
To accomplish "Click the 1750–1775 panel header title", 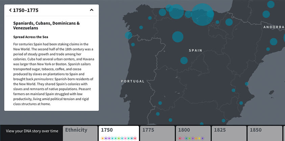I will [x=26, y=10].
